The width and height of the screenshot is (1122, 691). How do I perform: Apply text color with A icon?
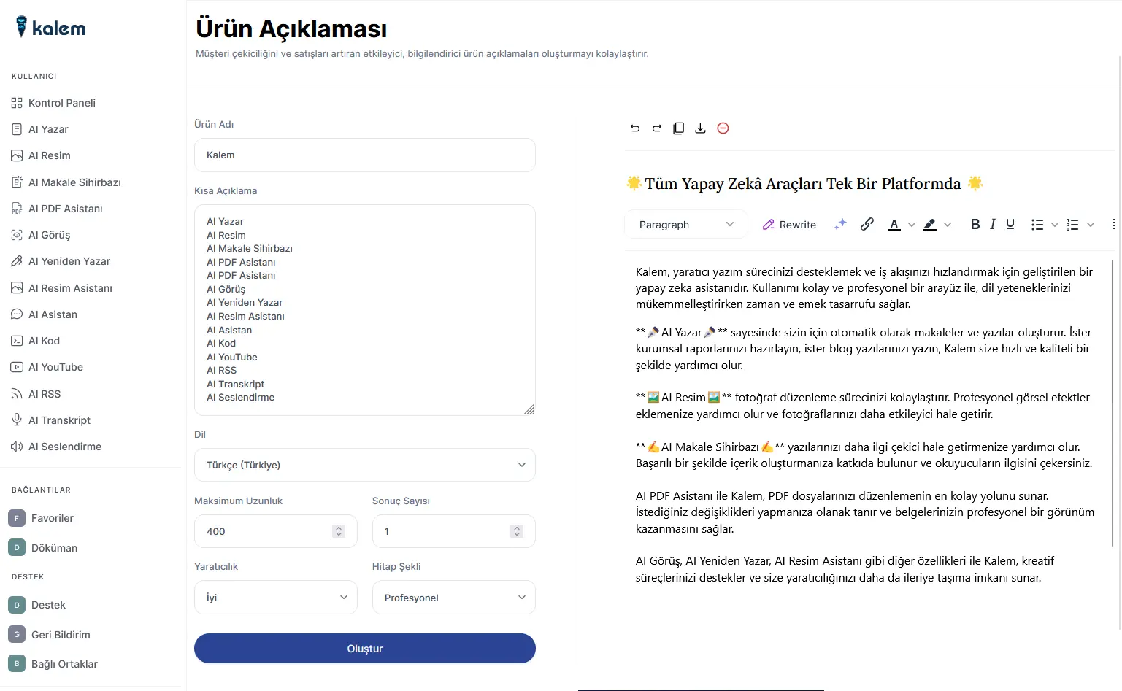[894, 225]
